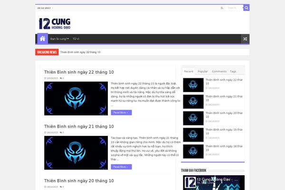Open sidebar link 'Thiên Bình sinh ngày 20'
Image resolution: width=285 pixels, height=190 pixels.
tap(224, 115)
